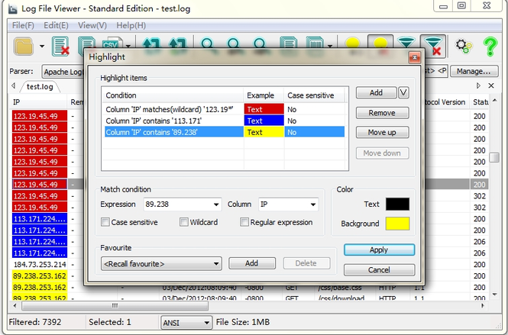Screen dimensions: 508x335
Task: Click the Remove button
Action: [x=382, y=113]
